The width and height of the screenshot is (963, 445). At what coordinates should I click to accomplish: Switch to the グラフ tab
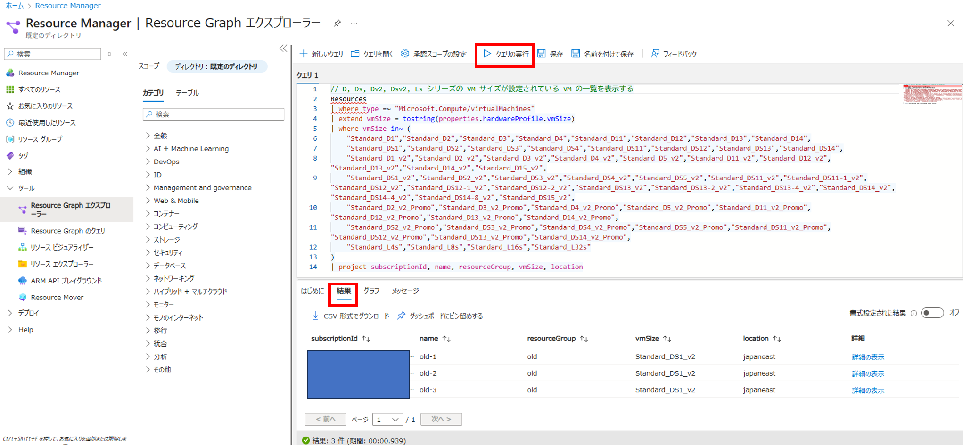tap(371, 291)
